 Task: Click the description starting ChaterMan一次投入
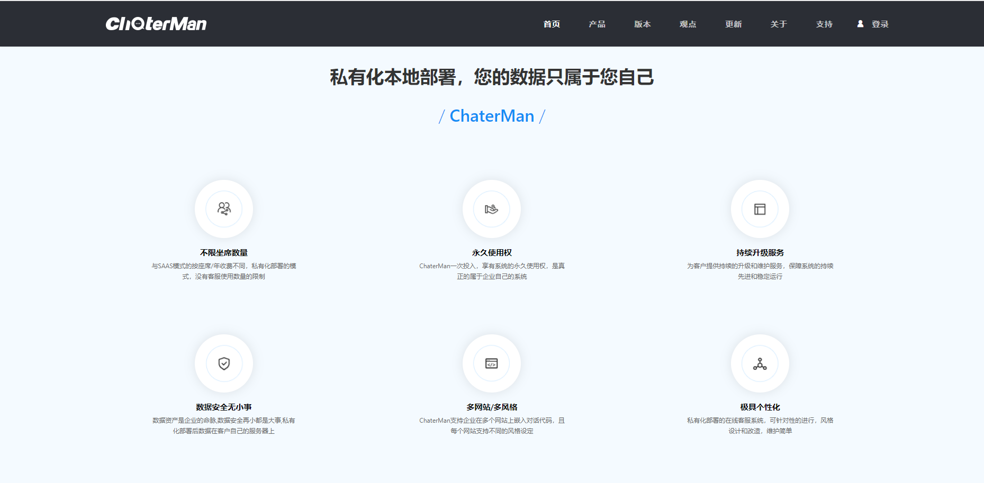pos(492,271)
